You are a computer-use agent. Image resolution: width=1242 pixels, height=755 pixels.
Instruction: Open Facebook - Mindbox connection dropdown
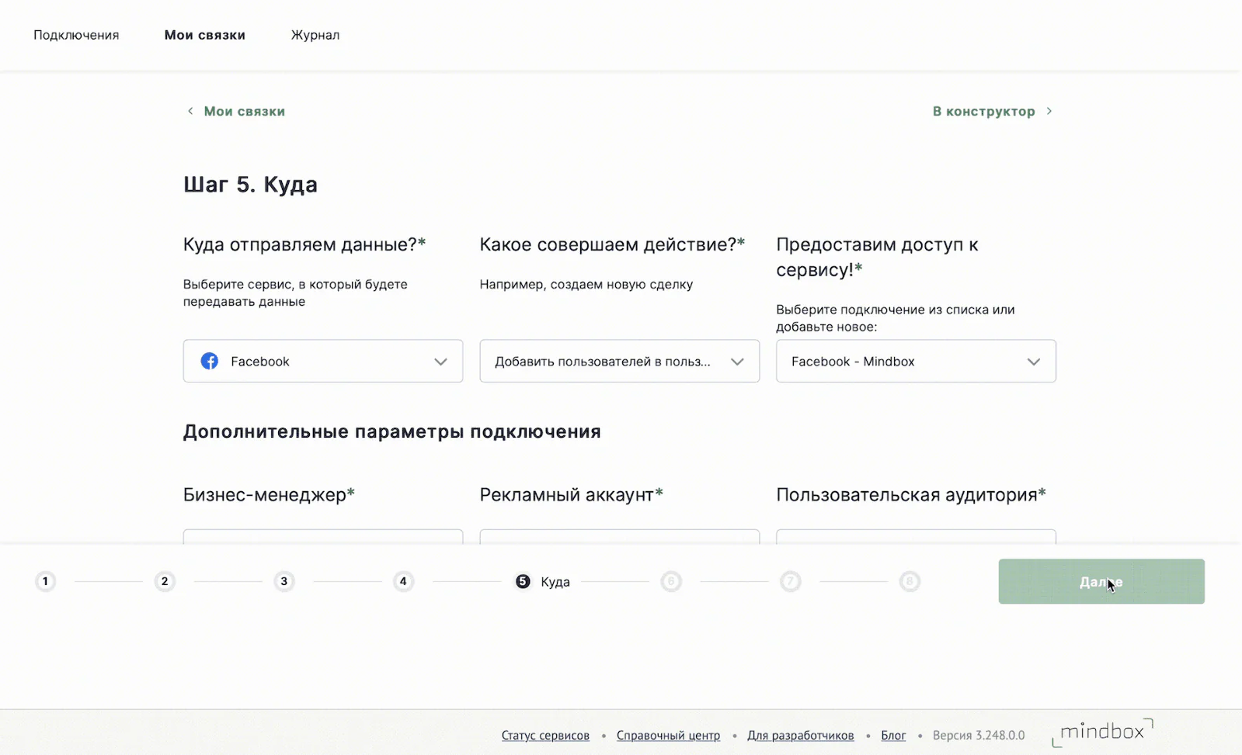[x=916, y=361]
